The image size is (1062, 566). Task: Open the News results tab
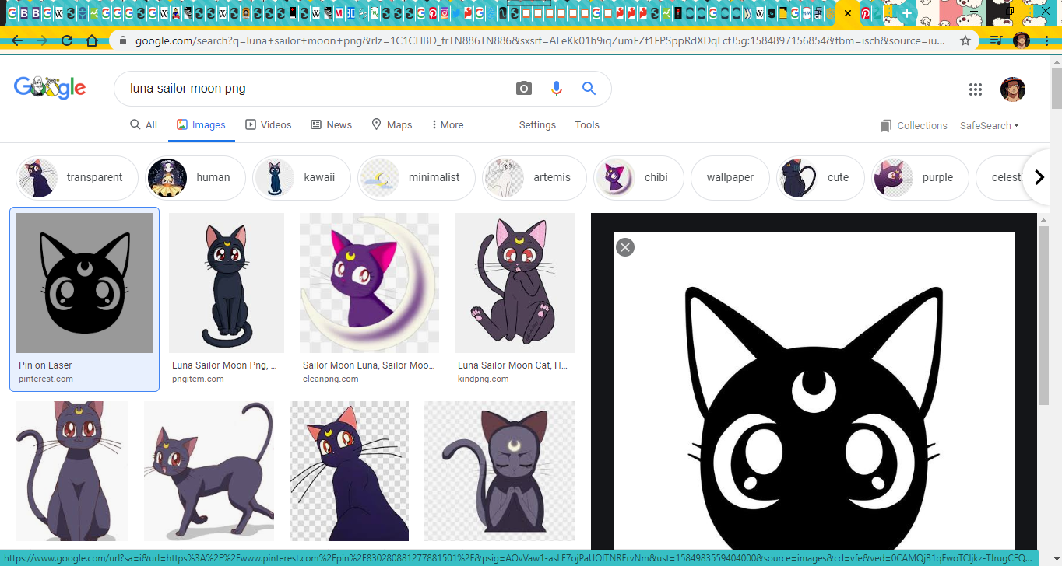tap(332, 124)
